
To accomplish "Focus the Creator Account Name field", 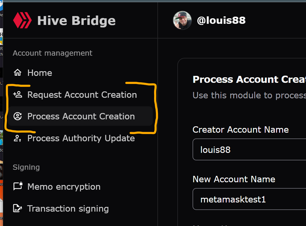I will (x=249, y=150).
